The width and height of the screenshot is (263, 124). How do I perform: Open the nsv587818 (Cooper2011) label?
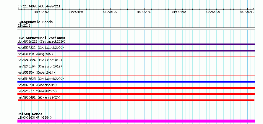(37, 85)
